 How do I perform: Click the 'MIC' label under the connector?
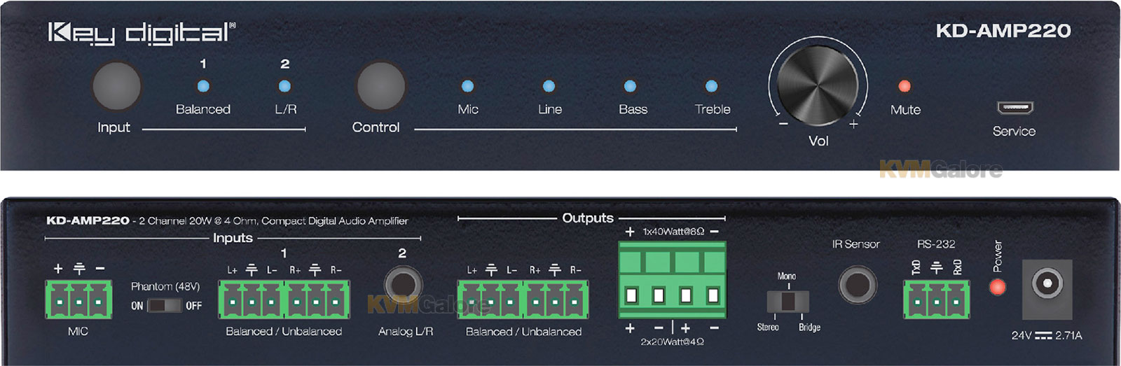pos(78,332)
